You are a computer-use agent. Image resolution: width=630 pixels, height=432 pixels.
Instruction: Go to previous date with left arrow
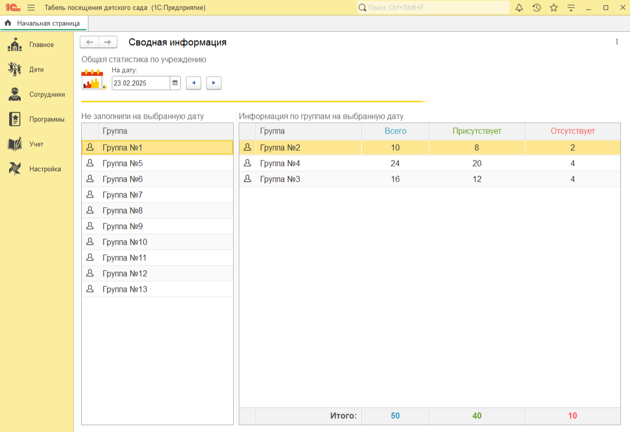point(194,83)
